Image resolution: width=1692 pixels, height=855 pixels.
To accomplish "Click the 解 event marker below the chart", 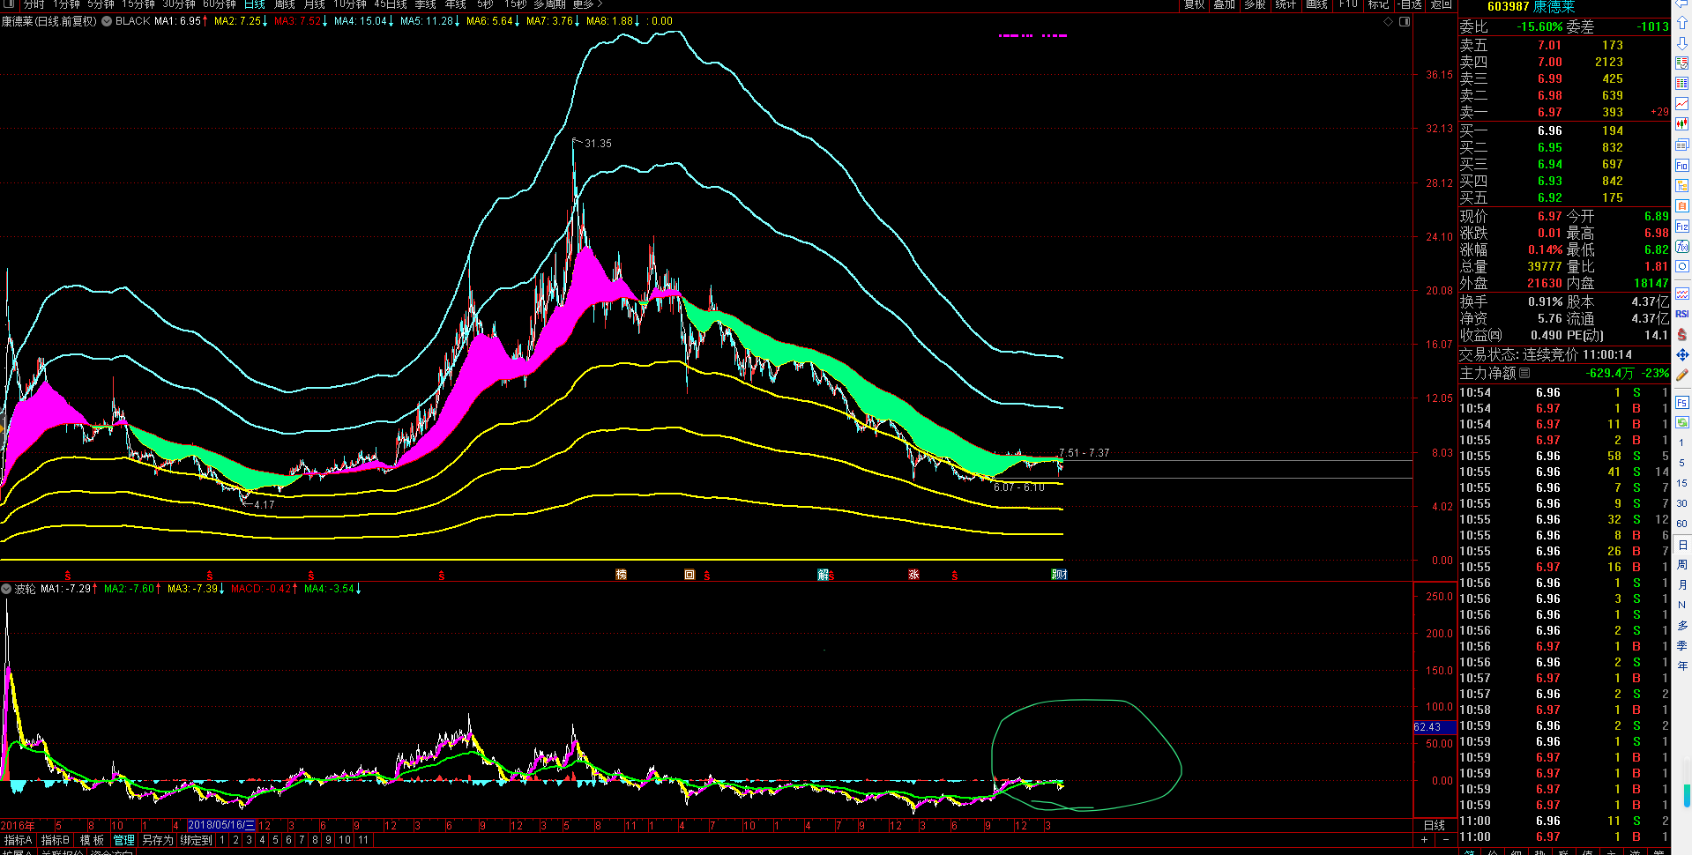I will [x=823, y=575].
